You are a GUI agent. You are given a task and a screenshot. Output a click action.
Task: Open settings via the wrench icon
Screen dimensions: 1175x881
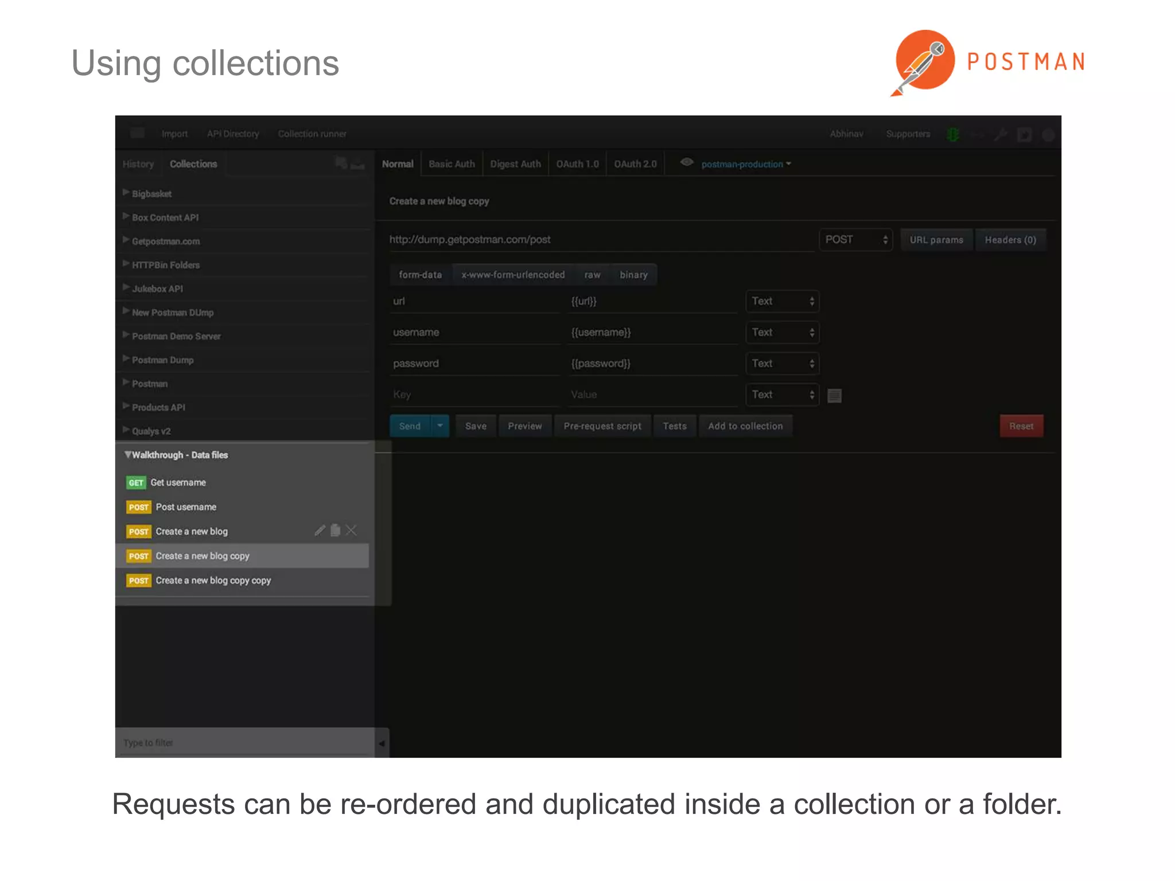click(1001, 134)
